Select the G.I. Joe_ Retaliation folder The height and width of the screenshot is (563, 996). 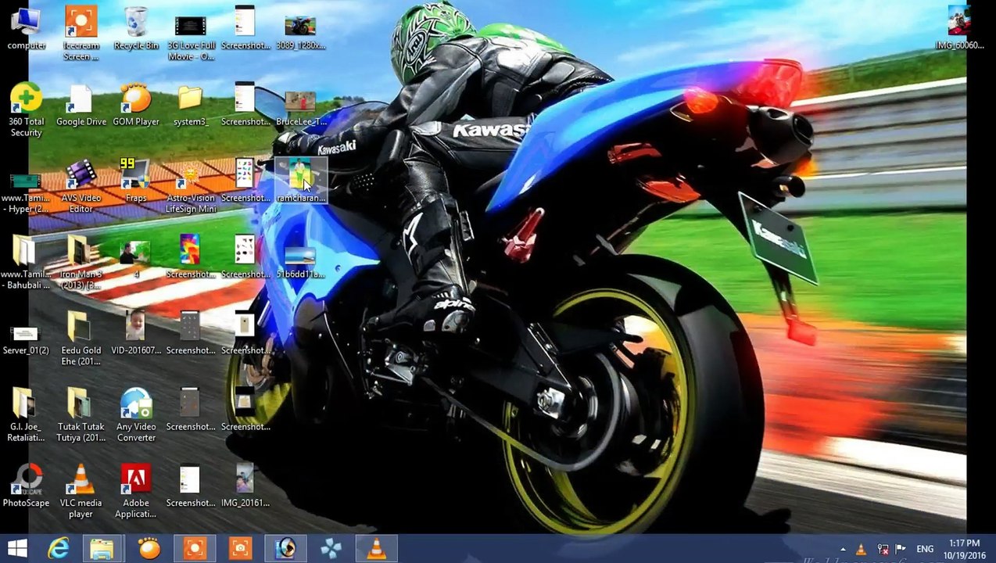pos(26,414)
